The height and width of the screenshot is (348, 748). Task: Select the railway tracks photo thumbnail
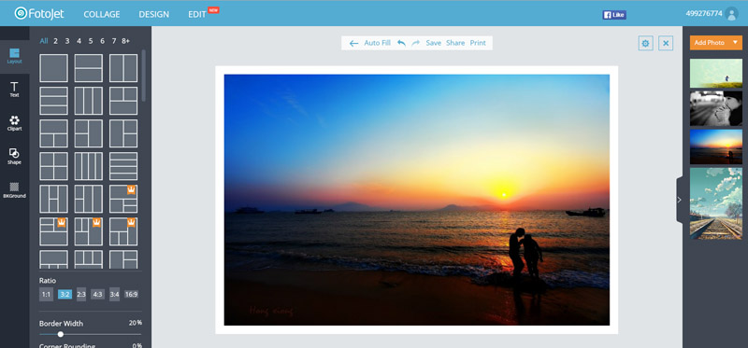coord(715,203)
